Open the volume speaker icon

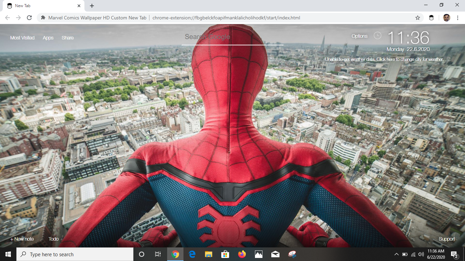click(x=421, y=254)
